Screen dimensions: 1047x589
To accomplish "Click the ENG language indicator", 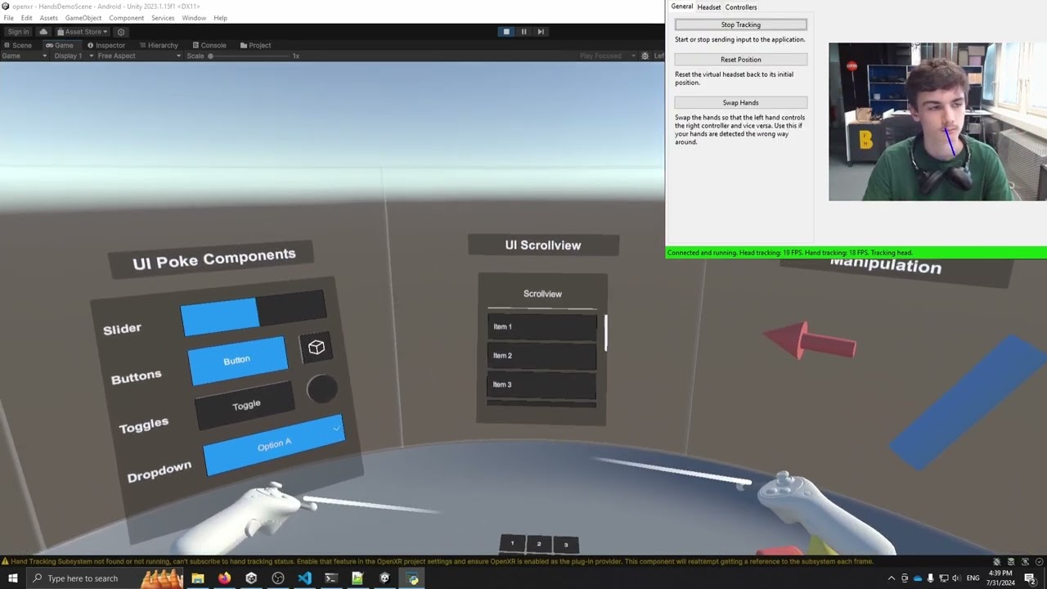I will tap(973, 578).
